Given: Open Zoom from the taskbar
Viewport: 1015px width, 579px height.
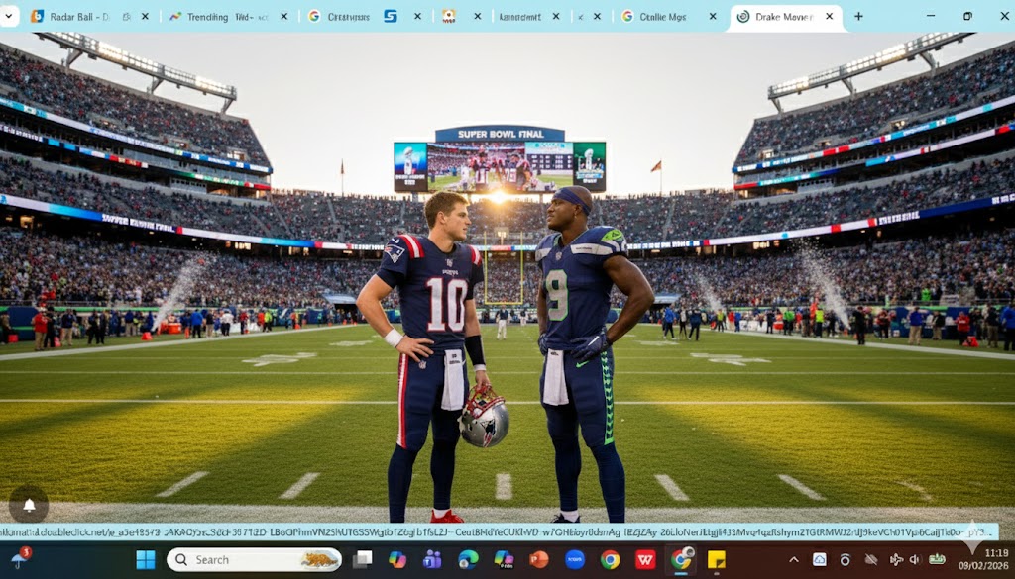Looking at the screenshot, I should (575, 559).
